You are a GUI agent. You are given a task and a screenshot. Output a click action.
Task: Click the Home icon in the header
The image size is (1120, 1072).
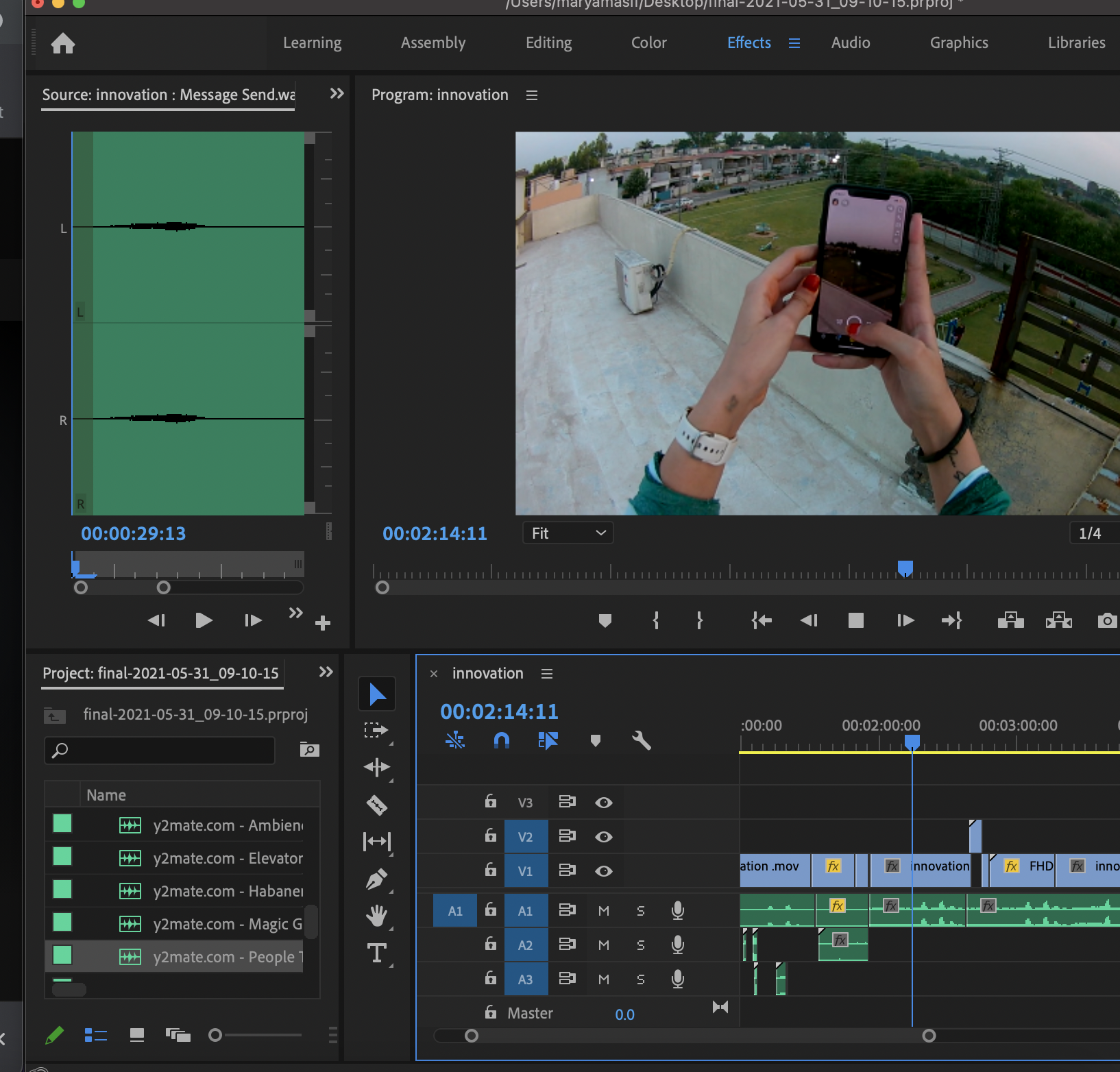(x=62, y=42)
